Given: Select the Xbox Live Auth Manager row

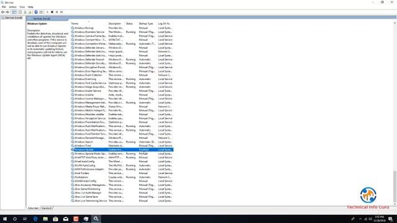Looking at the screenshot, I should (122, 193).
